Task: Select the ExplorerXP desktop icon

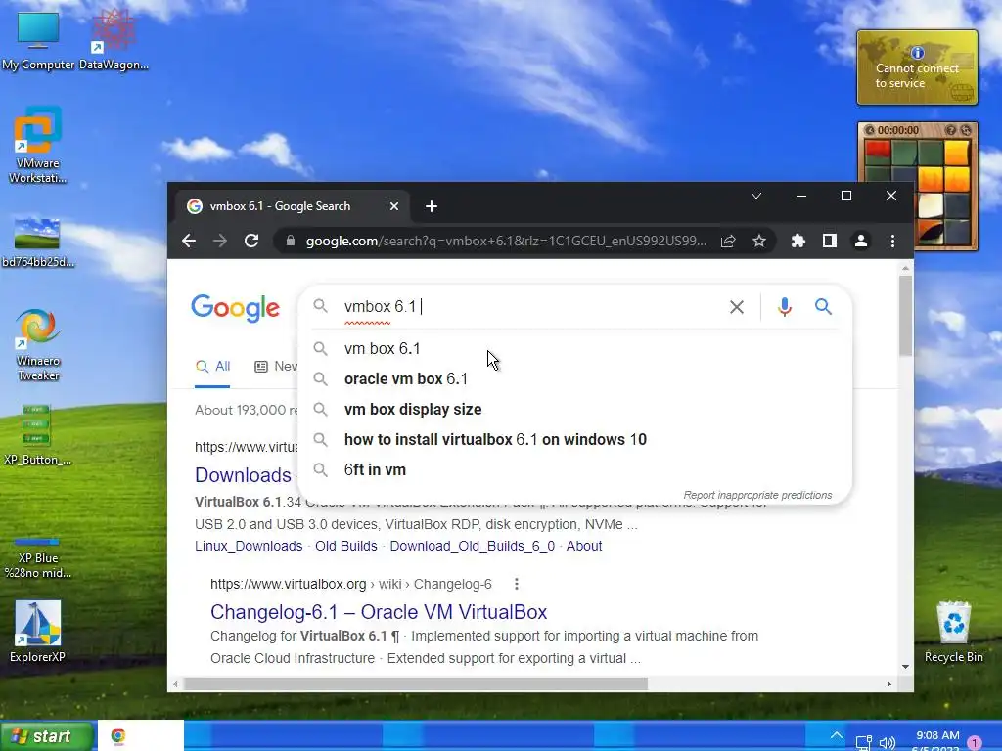Action: (x=38, y=633)
